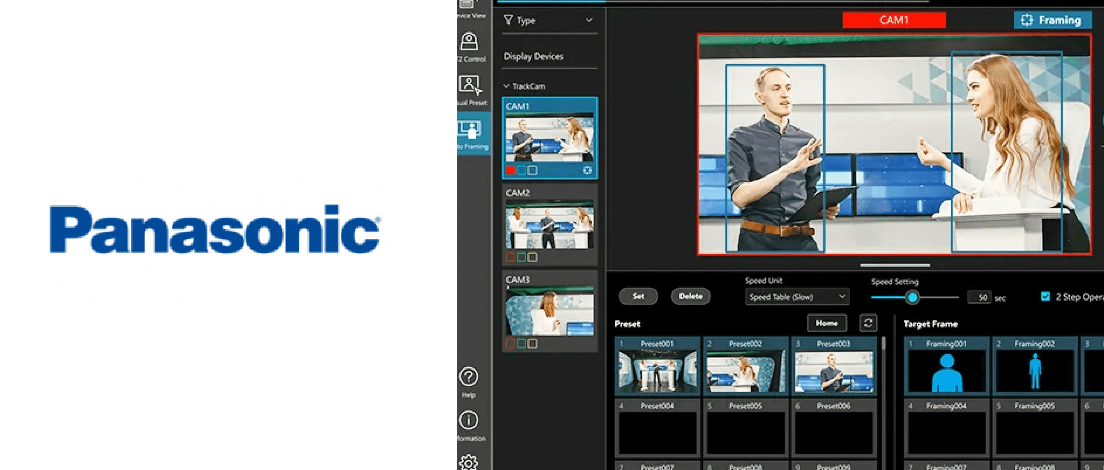Toggle the green square indicator on CAM3
The width and height of the screenshot is (1104, 470).
point(522,344)
